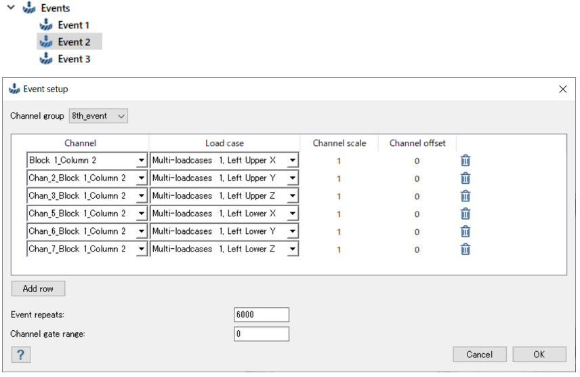Remove the Chan_6_Block 1_Column 2 row
Viewport: 580px width, 377px height.
pyautogui.click(x=465, y=231)
